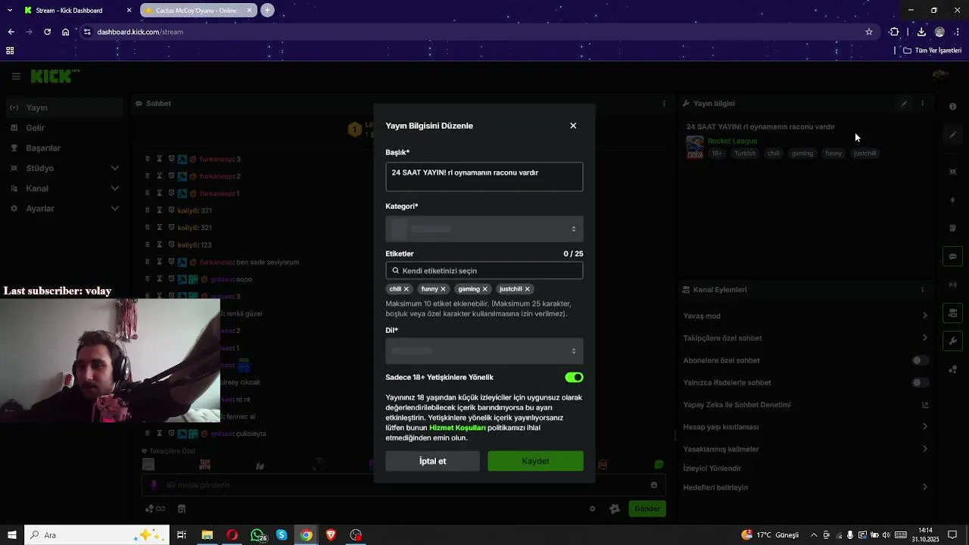This screenshot has width=969, height=545.
Task: Open Yasaklanmış kelimeler settings
Action: (805, 449)
